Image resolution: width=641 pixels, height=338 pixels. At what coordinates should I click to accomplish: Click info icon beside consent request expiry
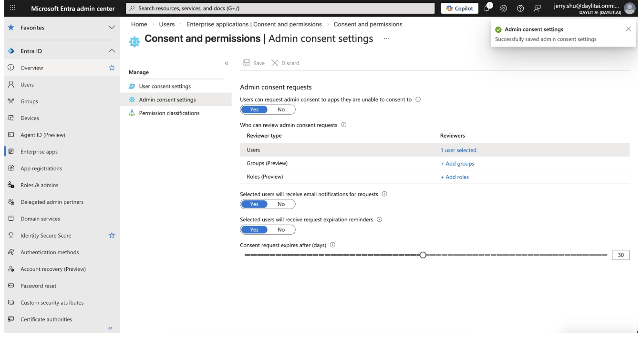click(332, 245)
